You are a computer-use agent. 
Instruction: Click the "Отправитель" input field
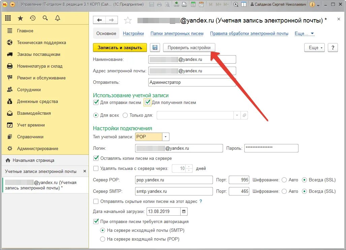point(192,82)
